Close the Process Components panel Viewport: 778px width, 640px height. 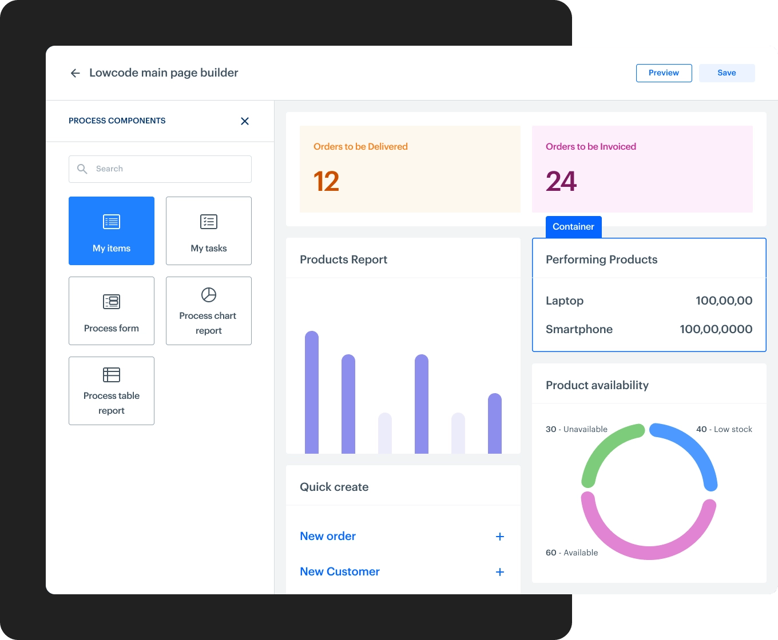pyautogui.click(x=245, y=121)
